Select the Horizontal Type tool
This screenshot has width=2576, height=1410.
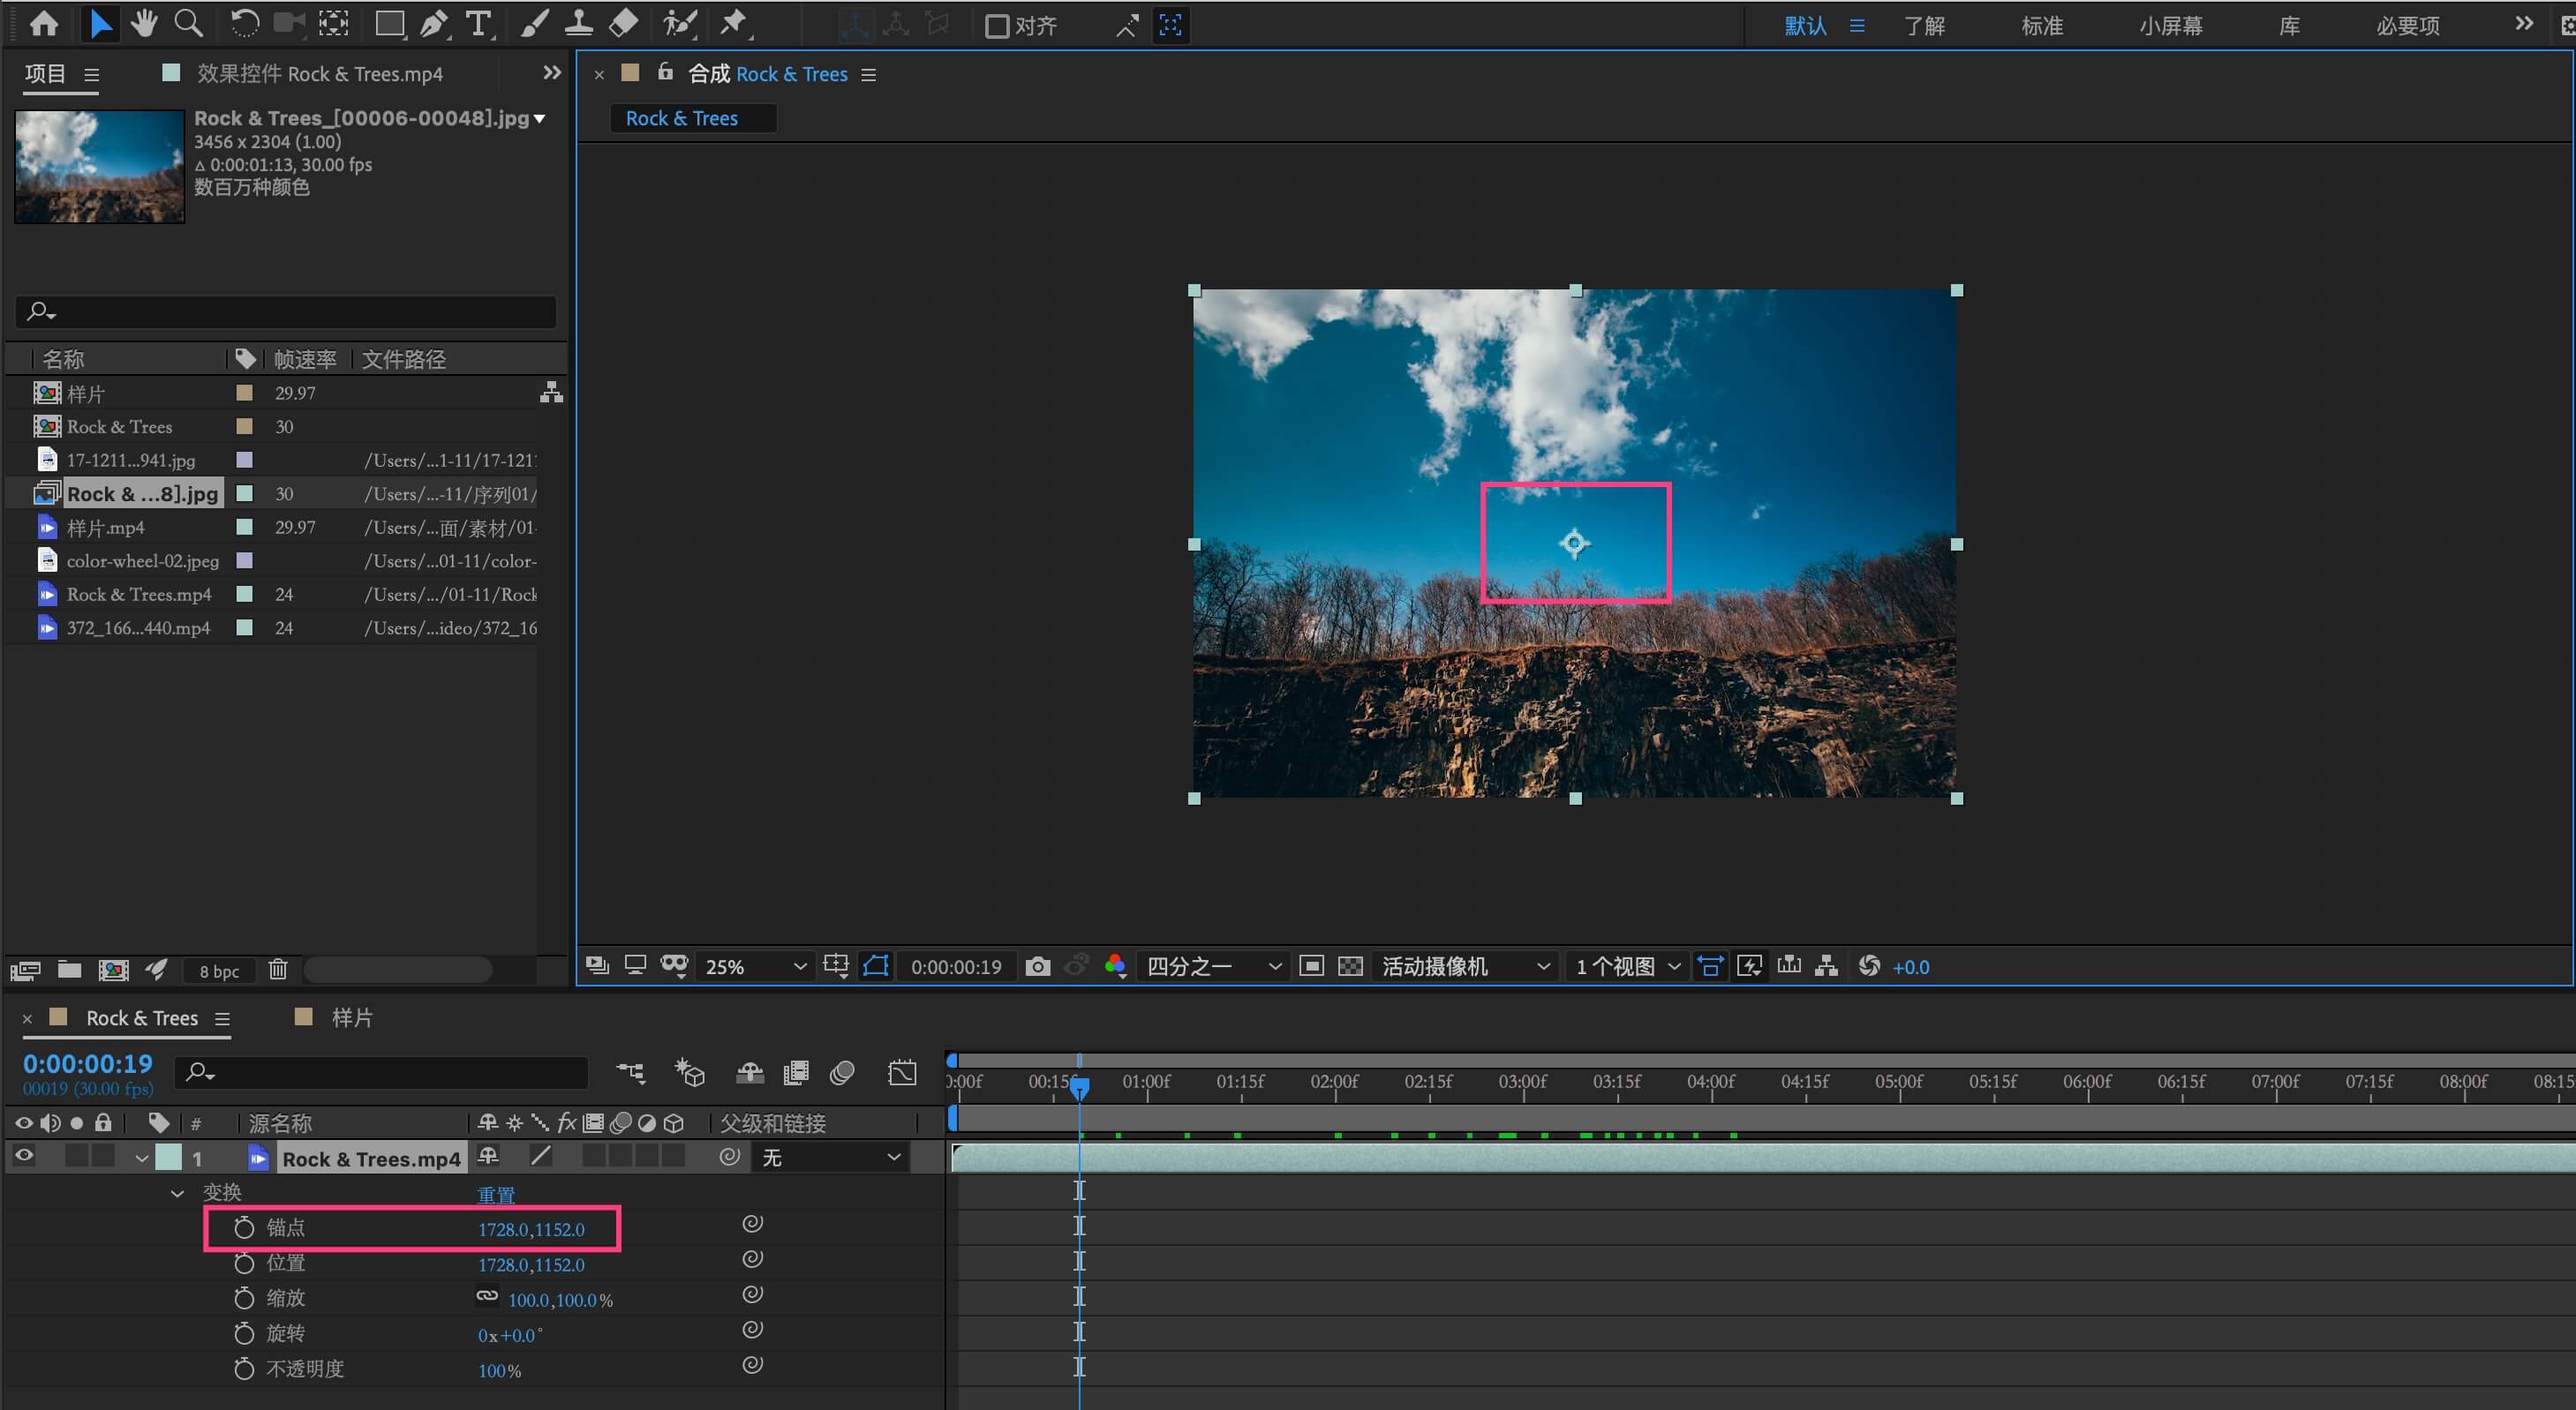click(x=479, y=24)
